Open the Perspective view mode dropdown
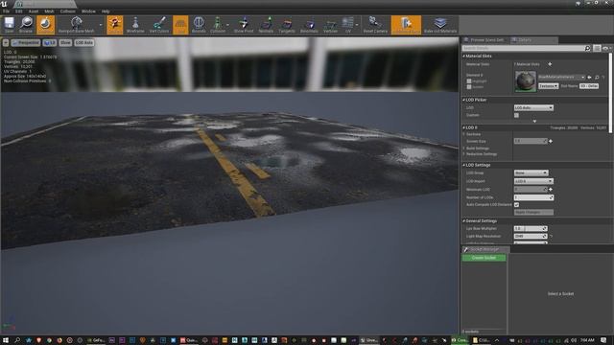Screen dimensions: 614x345 point(26,42)
